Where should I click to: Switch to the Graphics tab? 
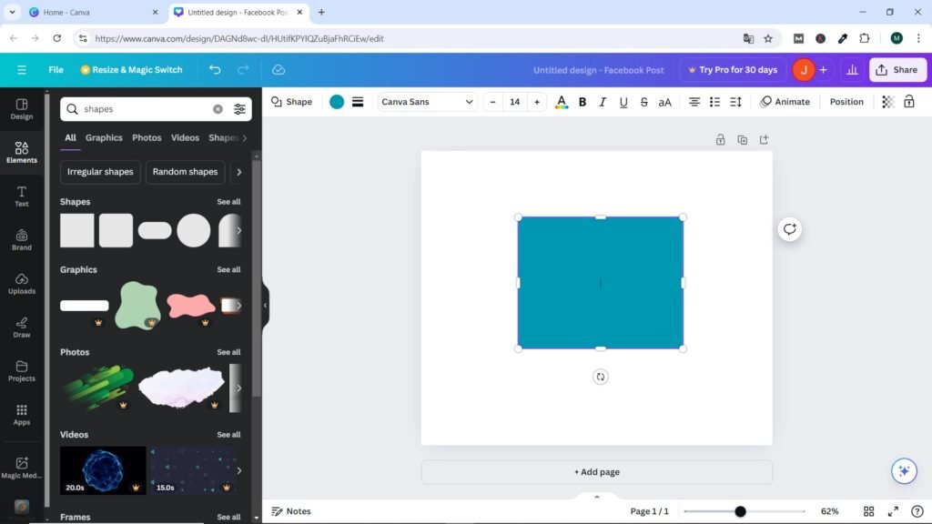coord(104,138)
